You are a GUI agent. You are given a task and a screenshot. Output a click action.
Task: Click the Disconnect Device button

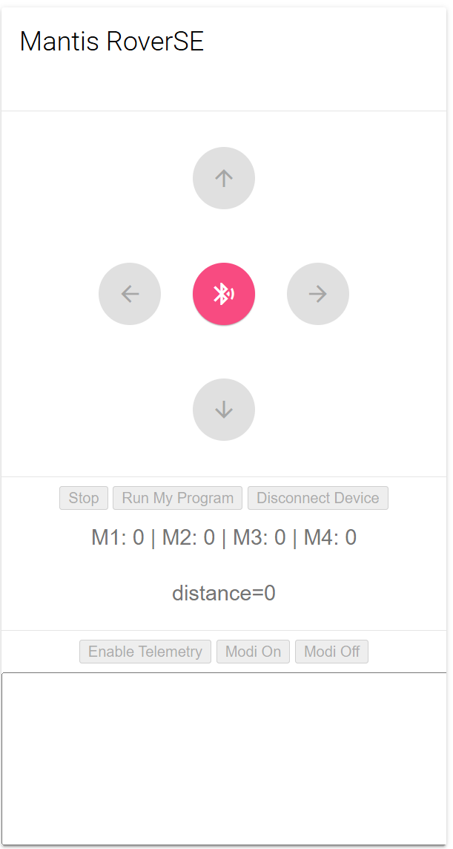click(x=317, y=498)
